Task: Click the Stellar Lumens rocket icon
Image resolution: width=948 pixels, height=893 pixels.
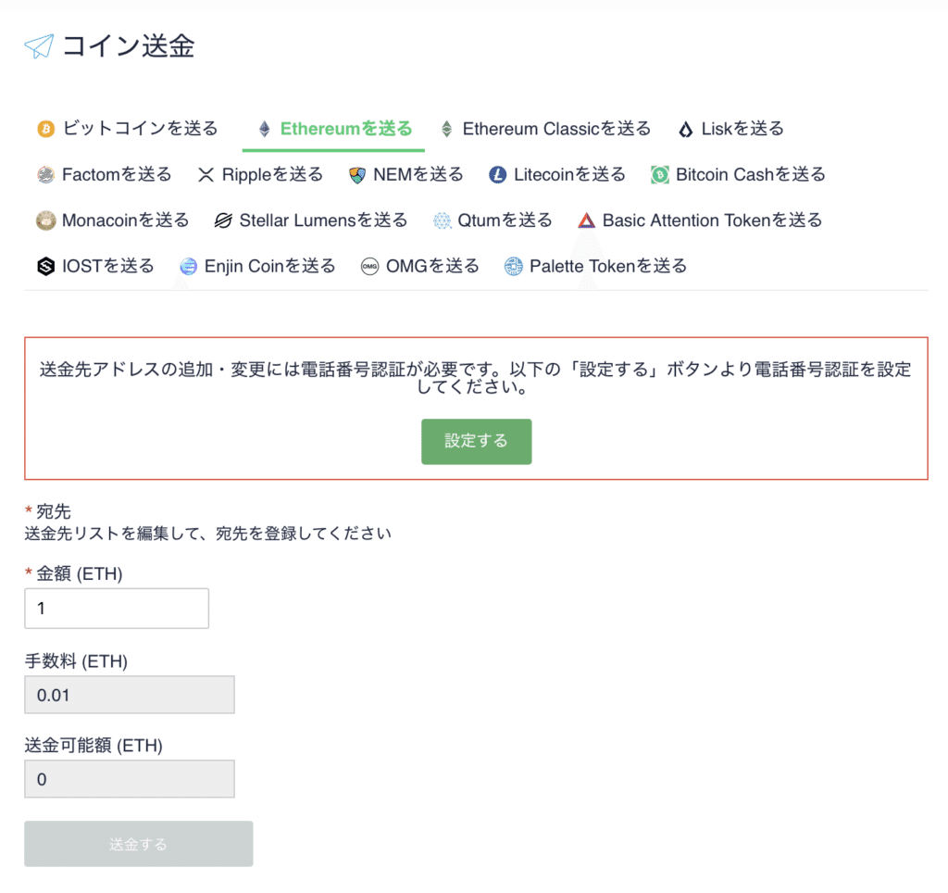Action: [x=222, y=220]
